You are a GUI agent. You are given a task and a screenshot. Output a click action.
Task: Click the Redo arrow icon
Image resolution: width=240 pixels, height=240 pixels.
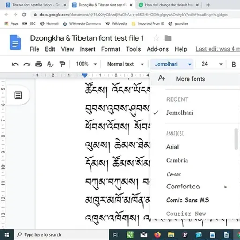point(27,64)
